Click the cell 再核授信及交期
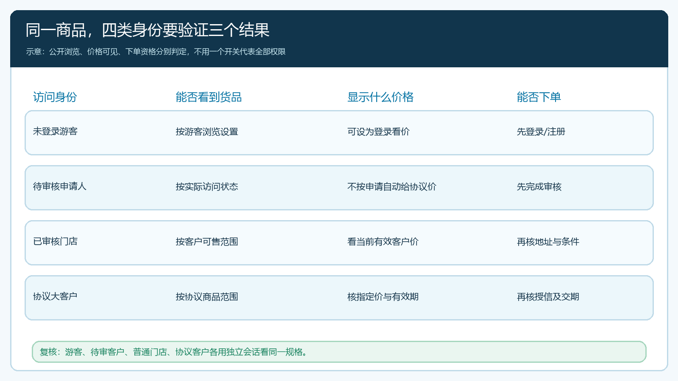This screenshot has height=381, width=678. (x=548, y=297)
